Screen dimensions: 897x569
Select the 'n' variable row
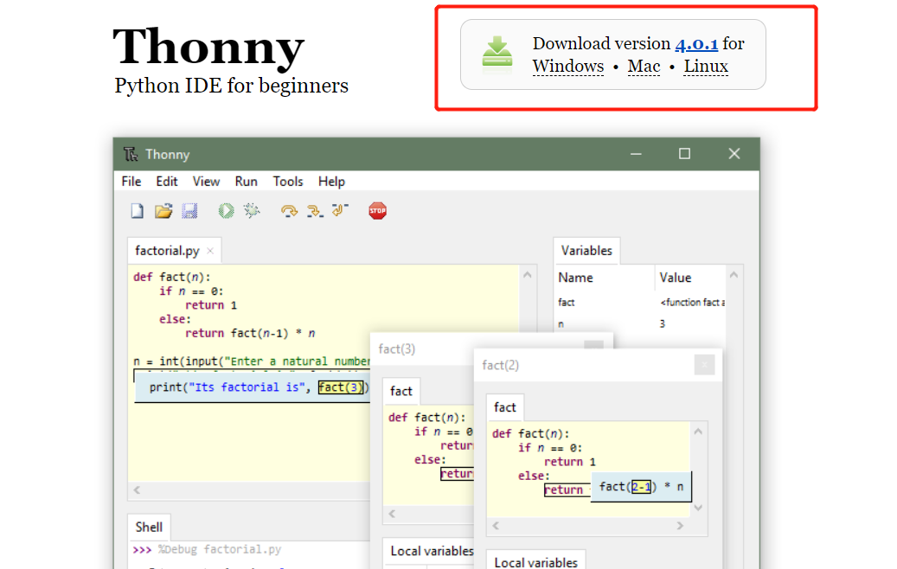(x=641, y=323)
